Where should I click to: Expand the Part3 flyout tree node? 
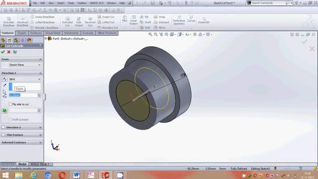tap(46, 39)
